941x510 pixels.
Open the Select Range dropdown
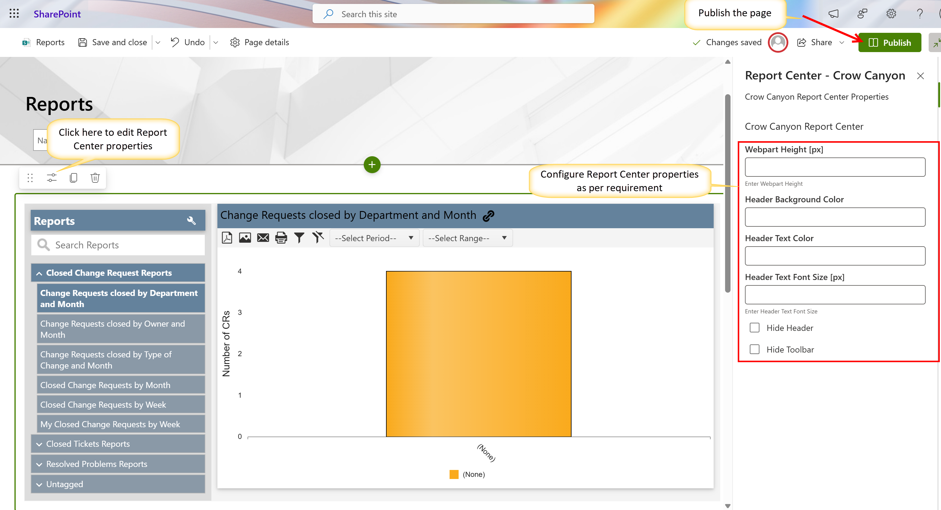[467, 238]
